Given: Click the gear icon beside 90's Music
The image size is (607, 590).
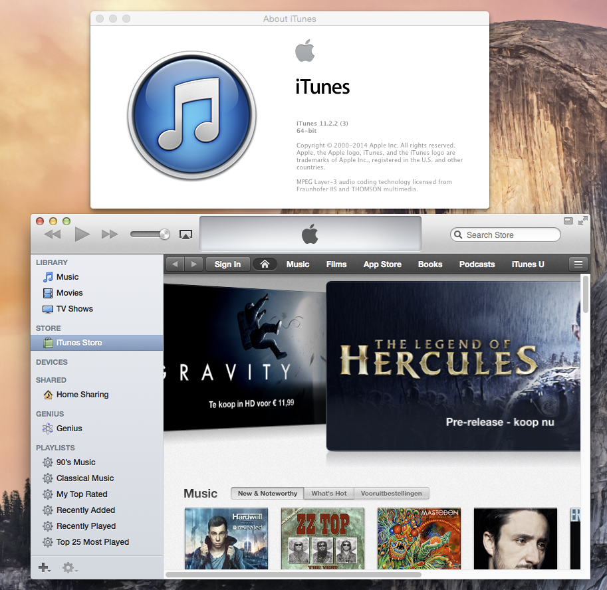Looking at the screenshot, I should tap(48, 462).
